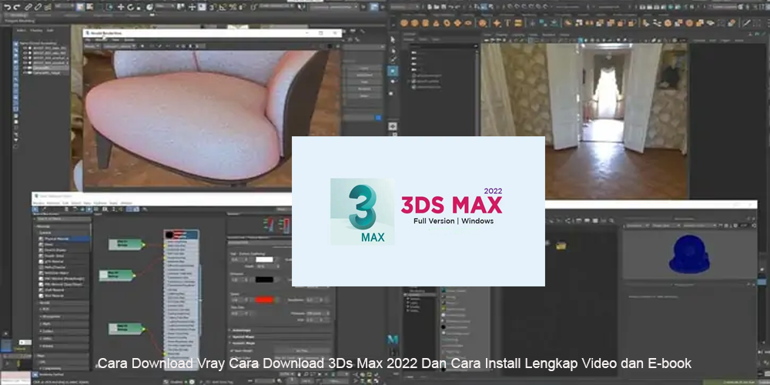Toggle eye for Camera001 row

[25, 68]
